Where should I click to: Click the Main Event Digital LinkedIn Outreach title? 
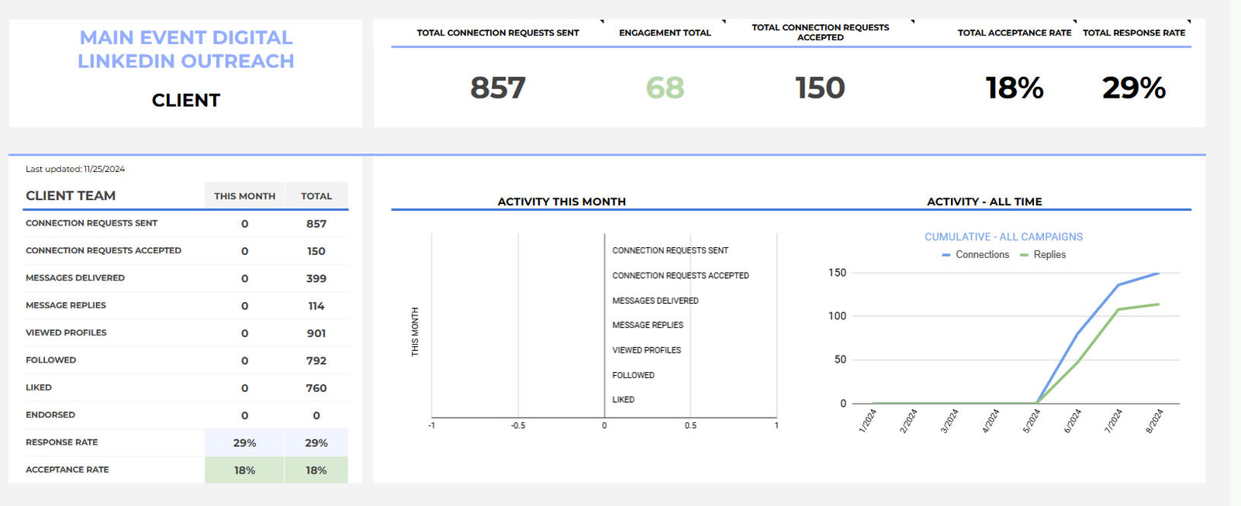pyautogui.click(x=186, y=49)
